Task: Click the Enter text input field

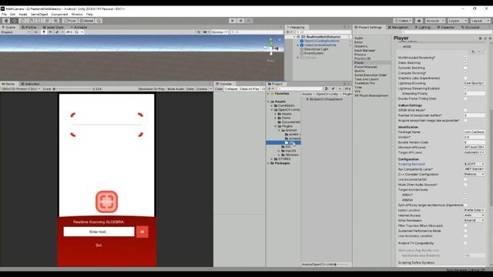Action: tap(99, 232)
